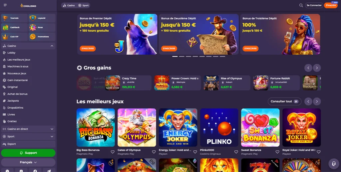
Task: Click the search magnifier icon
Action: click(x=301, y=5)
